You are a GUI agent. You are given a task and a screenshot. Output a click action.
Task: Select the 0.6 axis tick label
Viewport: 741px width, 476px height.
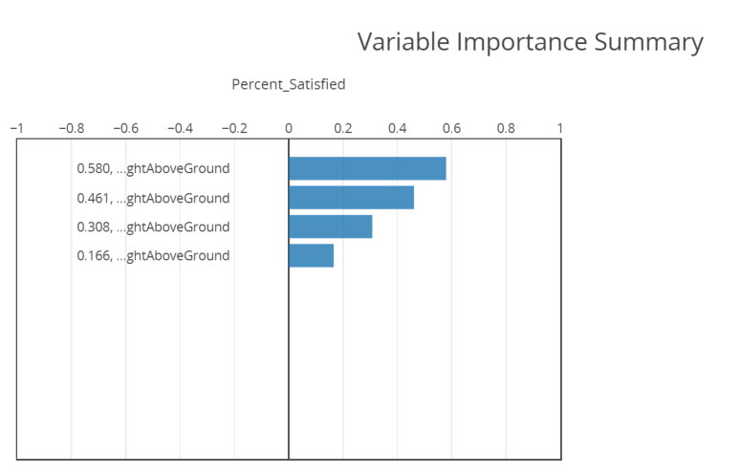pyautogui.click(x=451, y=127)
